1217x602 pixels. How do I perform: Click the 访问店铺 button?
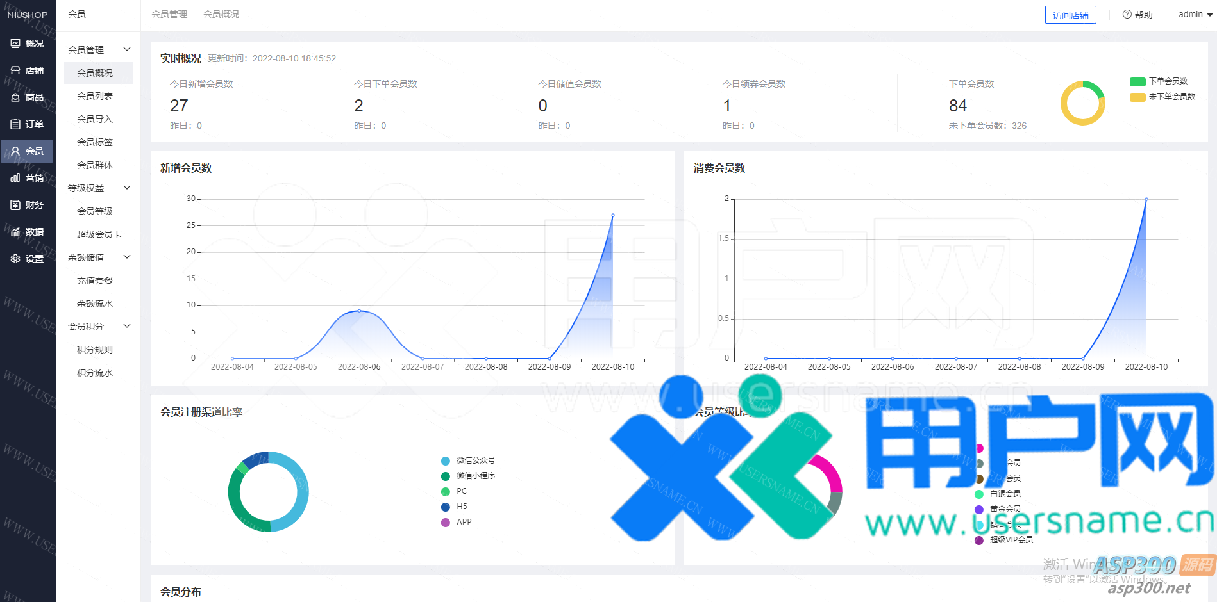[x=1070, y=15]
